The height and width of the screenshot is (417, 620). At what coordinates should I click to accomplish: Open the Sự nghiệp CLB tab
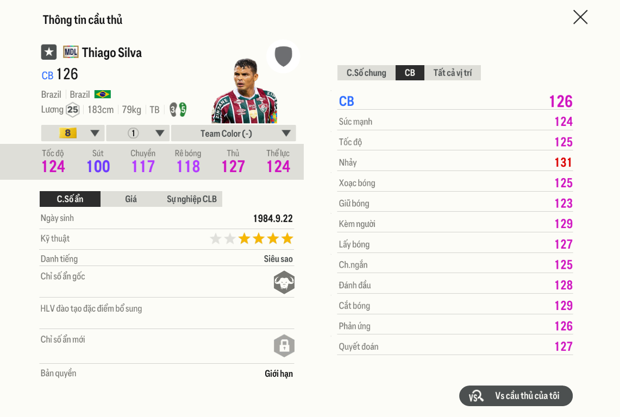191,199
